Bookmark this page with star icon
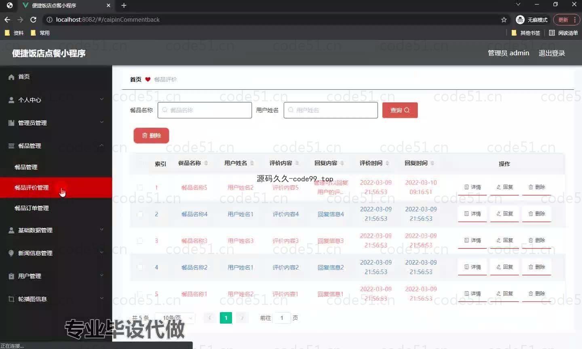 point(504,19)
